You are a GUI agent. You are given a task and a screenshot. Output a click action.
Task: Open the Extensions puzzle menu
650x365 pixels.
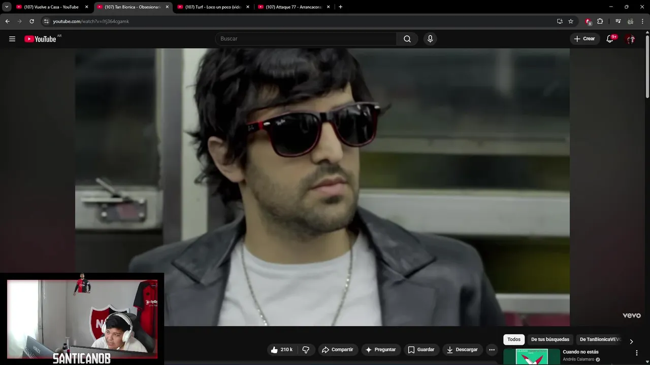coord(600,21)
